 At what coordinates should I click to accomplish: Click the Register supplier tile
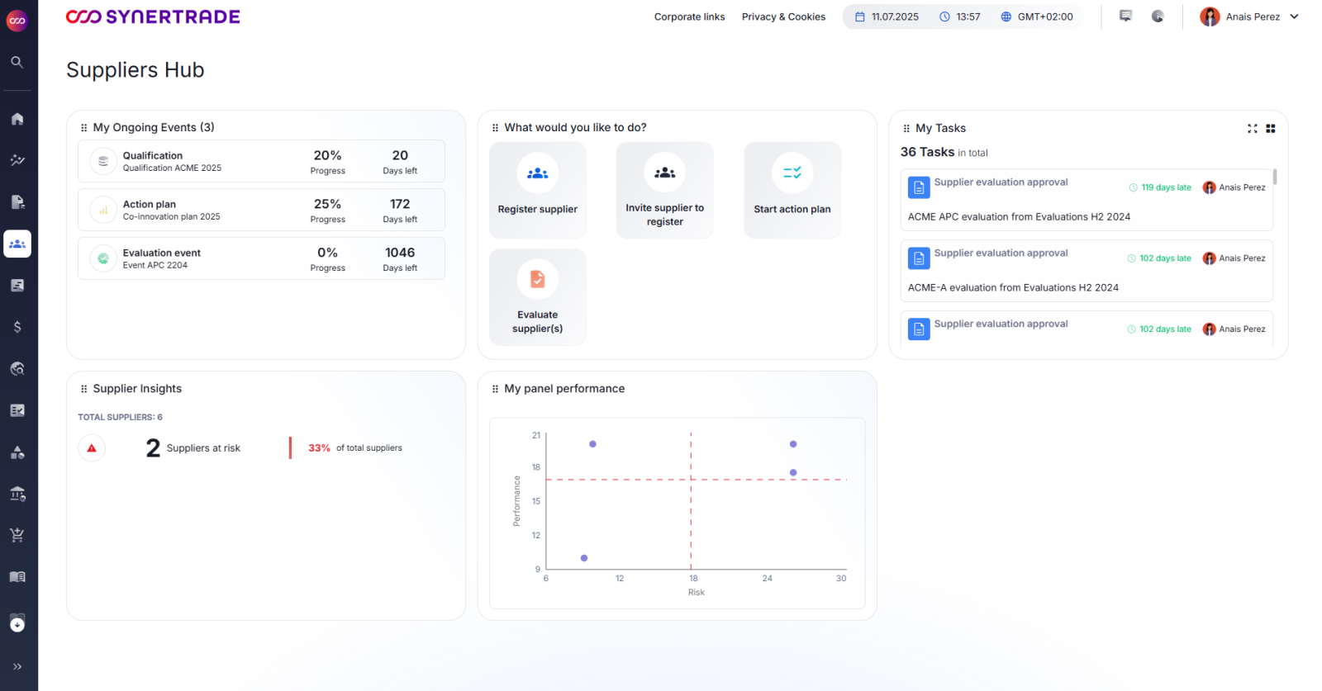538,190
